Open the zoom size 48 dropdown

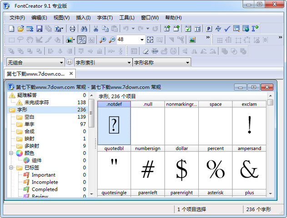(141, 40)
